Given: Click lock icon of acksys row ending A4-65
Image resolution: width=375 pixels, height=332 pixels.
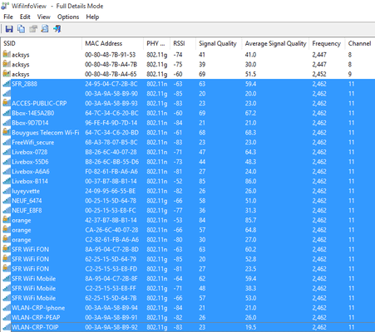Looking at the screenshot, I should click(x=7, y=74).
